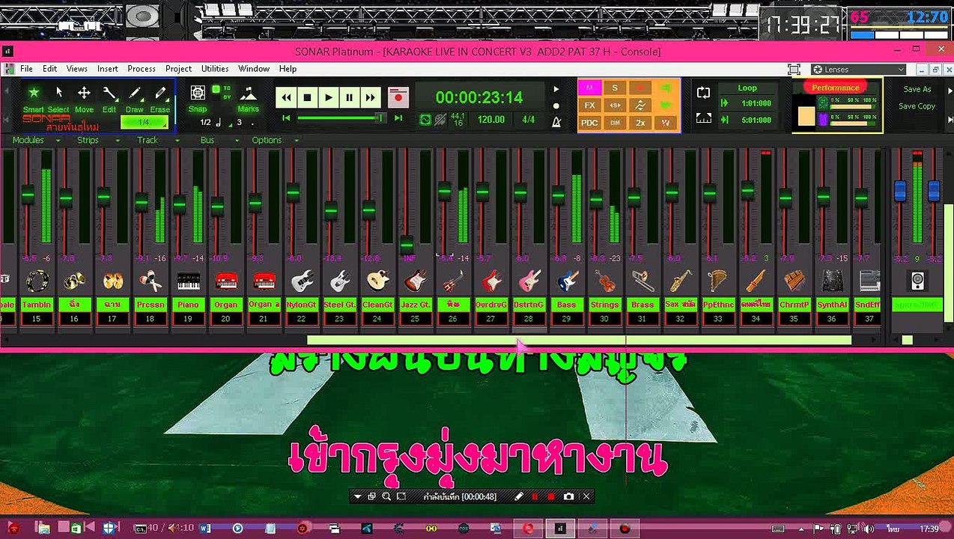Stop the transport
Viewport: 954px width, 539px height.
click(x=307, y=97)
